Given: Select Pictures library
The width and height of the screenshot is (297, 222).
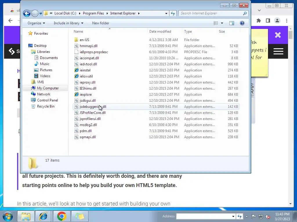Looking at the screenshot, I should tap(46, 70).
